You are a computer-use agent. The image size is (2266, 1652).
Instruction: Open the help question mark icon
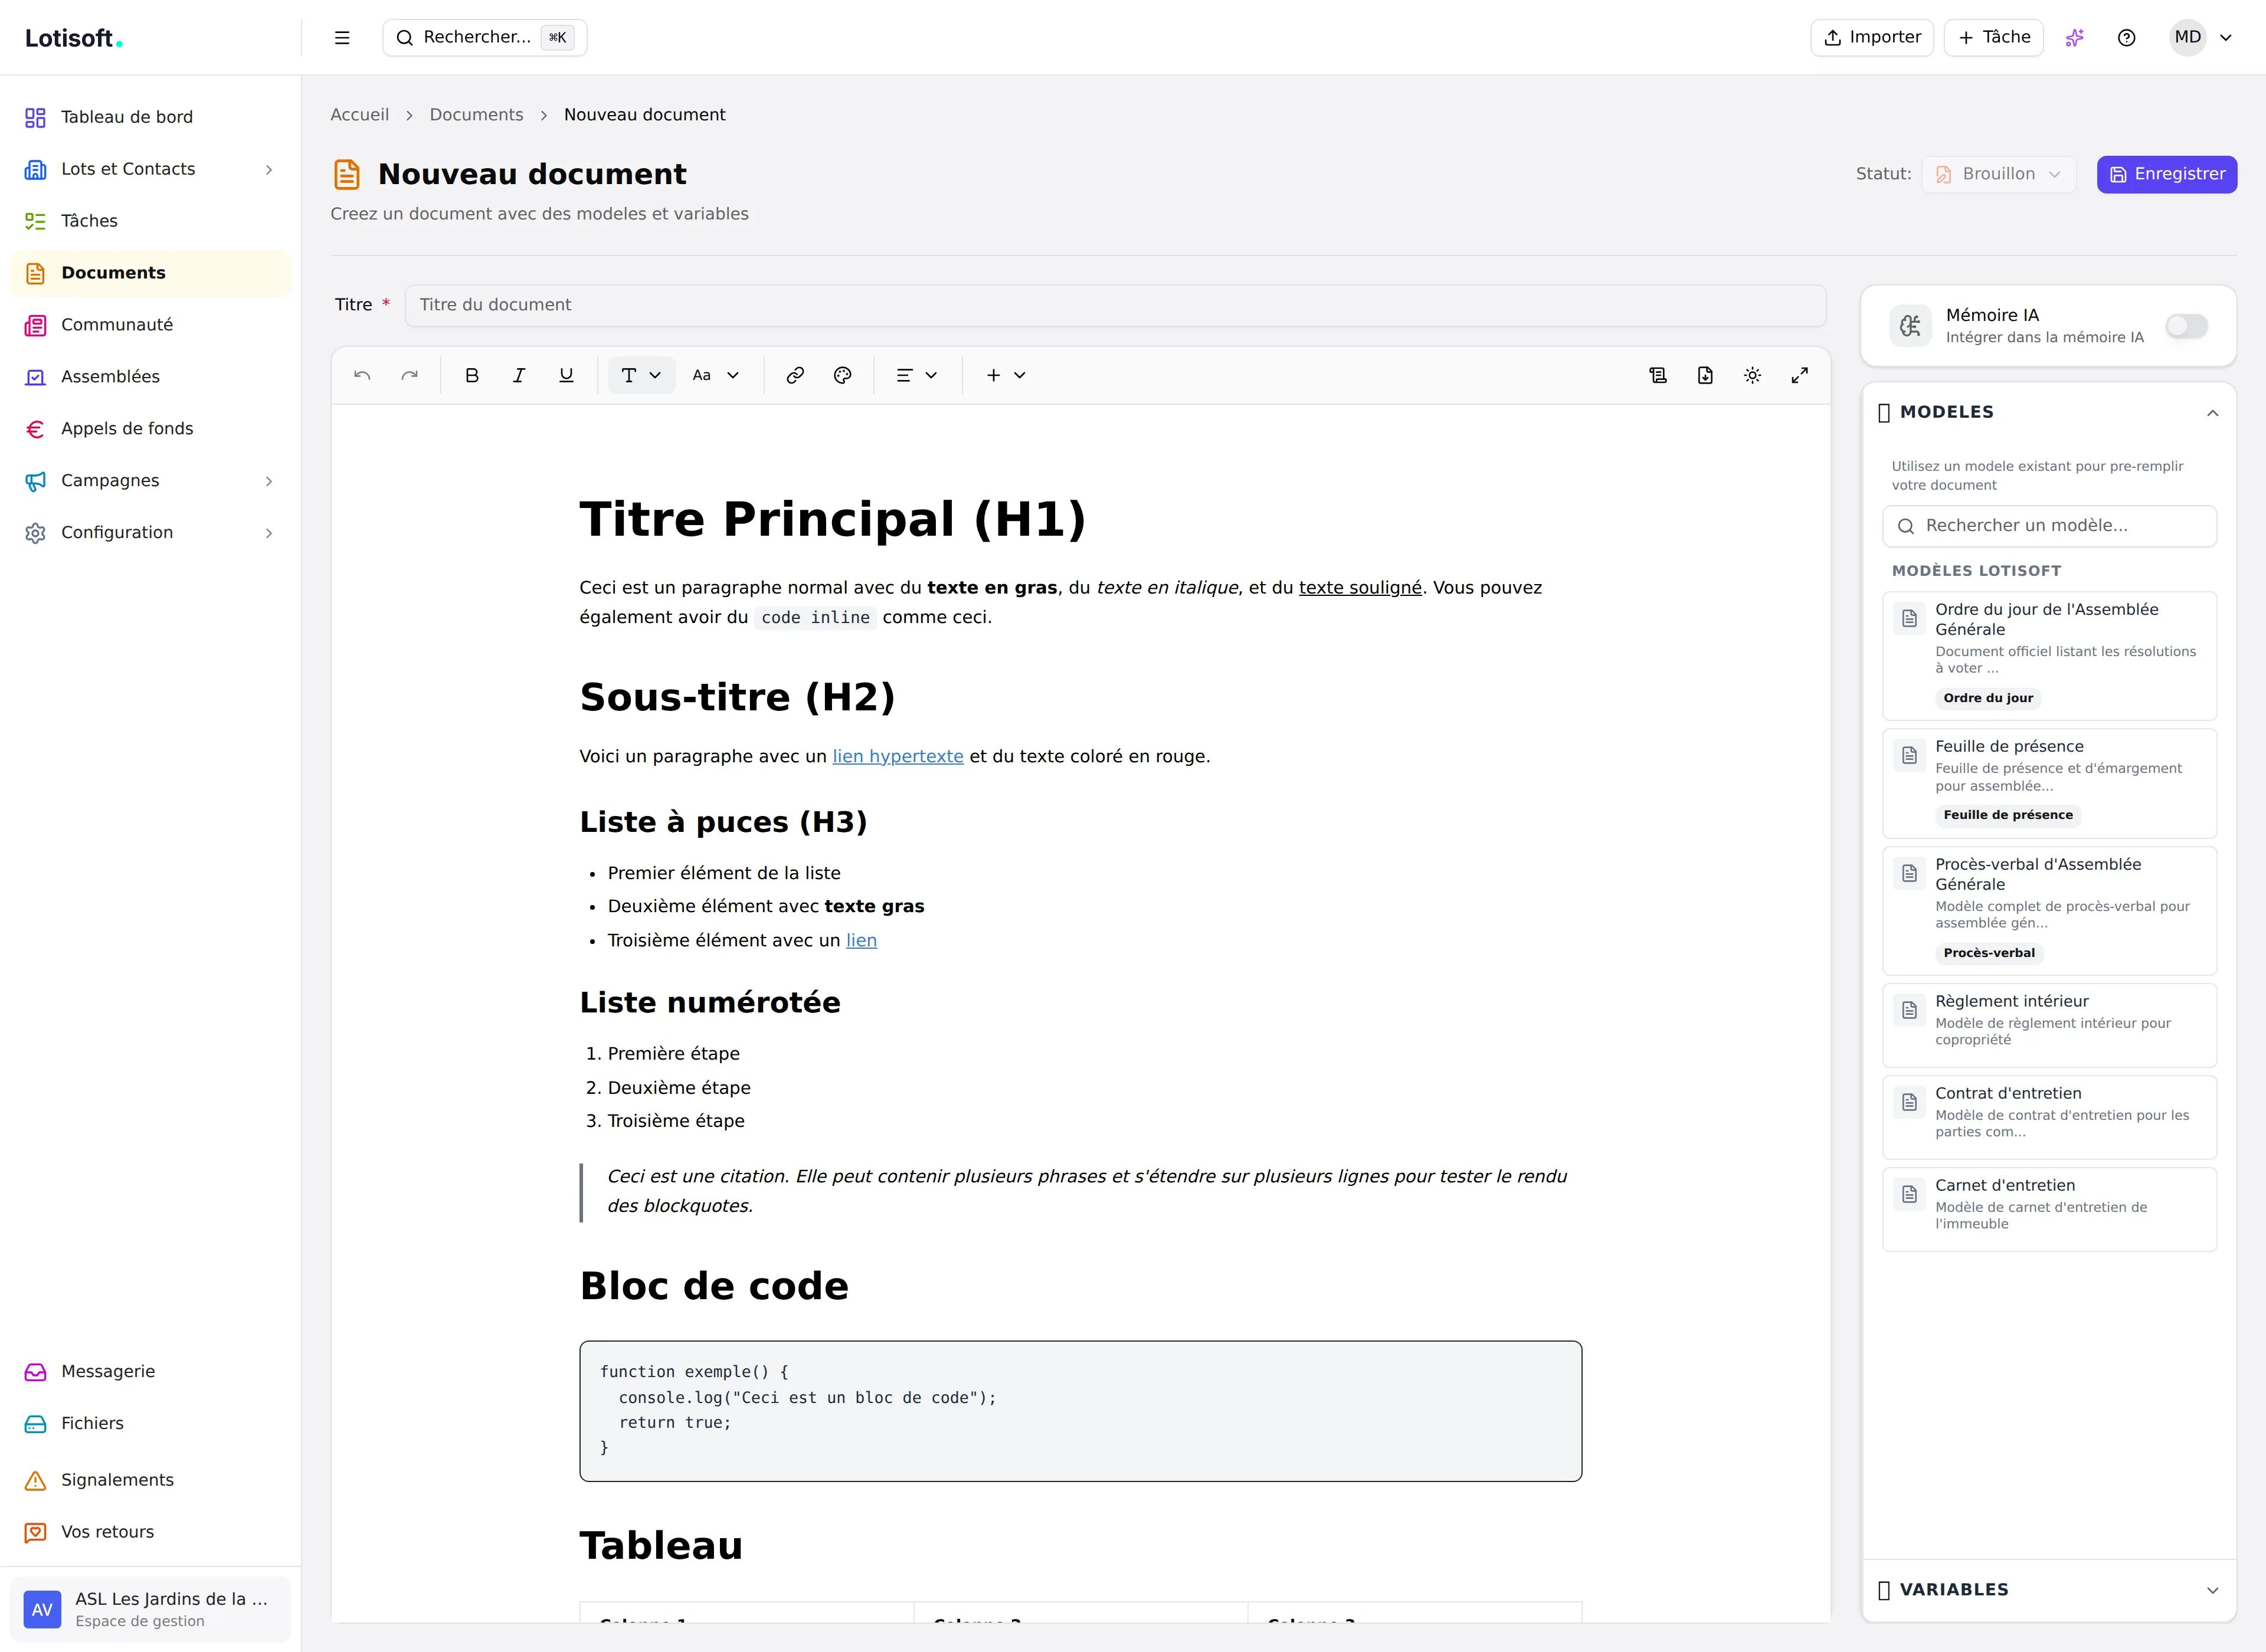click(2127, 37)
